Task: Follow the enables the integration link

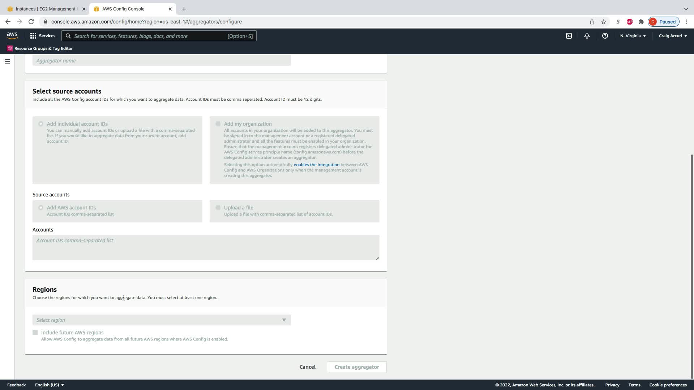Action: [316, 165]
